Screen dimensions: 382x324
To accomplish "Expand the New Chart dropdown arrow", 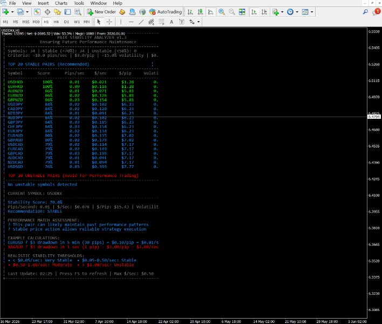I will click(12, 12).
